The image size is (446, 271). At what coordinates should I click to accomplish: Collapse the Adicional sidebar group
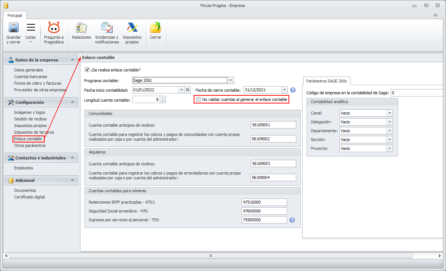pyautogui.click(x=73, y=180)
